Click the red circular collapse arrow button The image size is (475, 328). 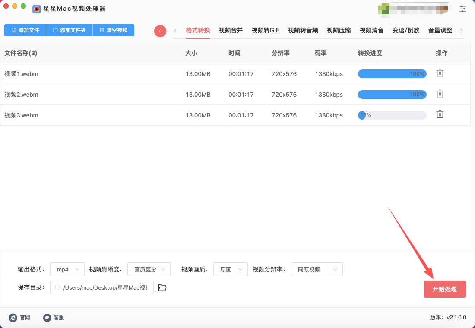click(160, 31)
